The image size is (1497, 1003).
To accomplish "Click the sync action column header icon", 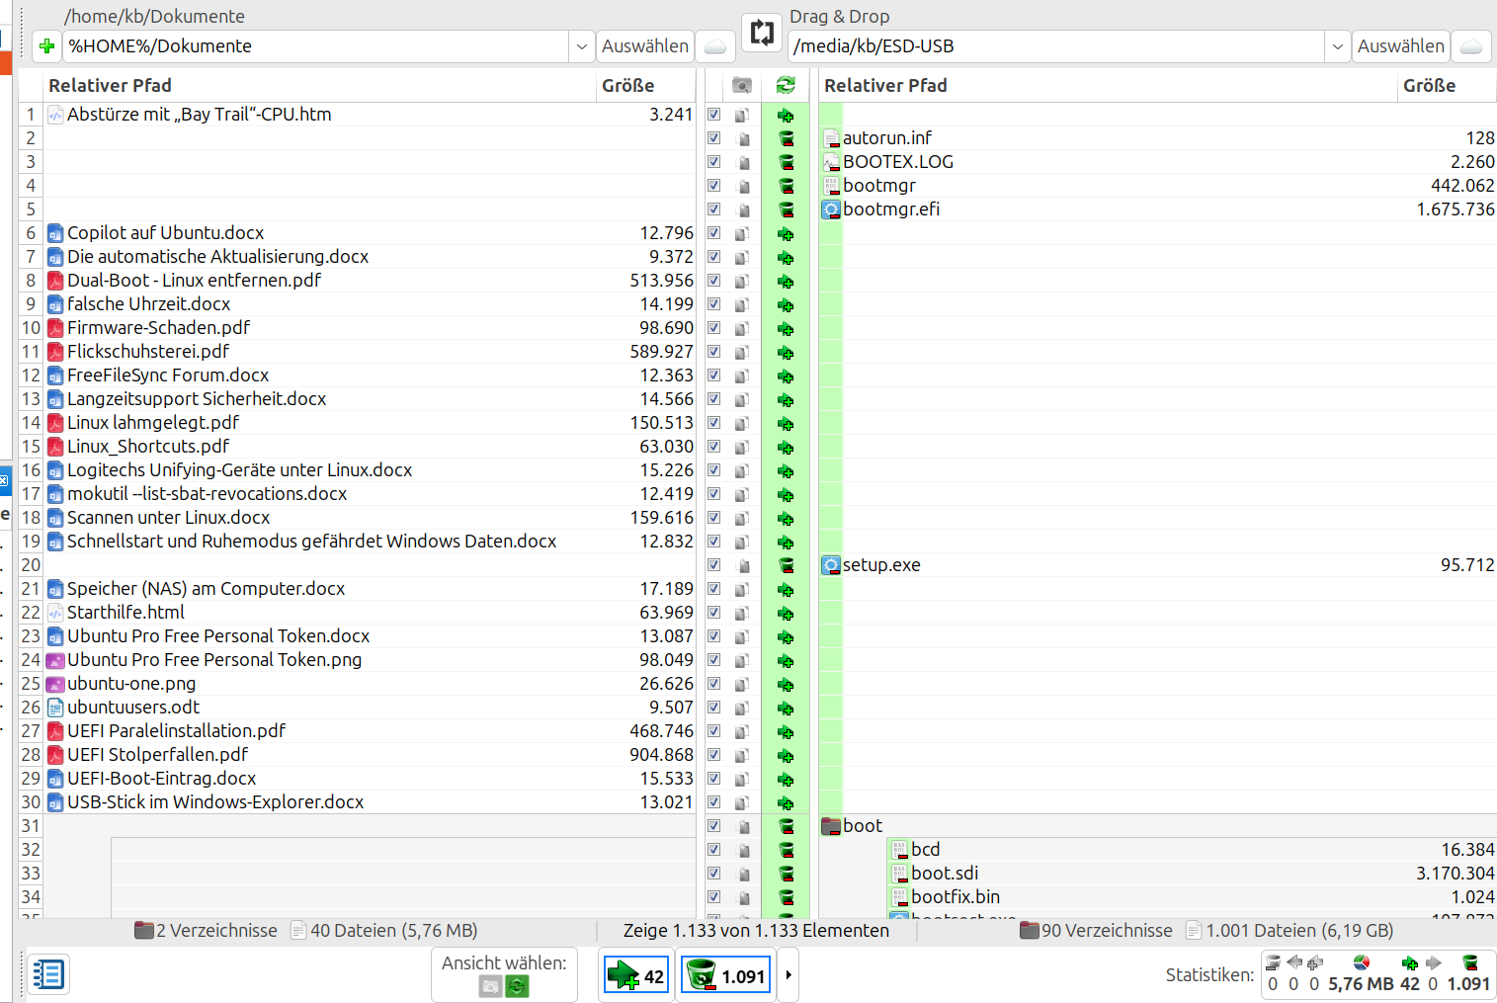I will point(786,86).
